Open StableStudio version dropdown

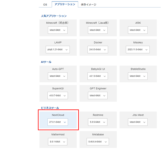pyautogui.click(x=138, y=76)
